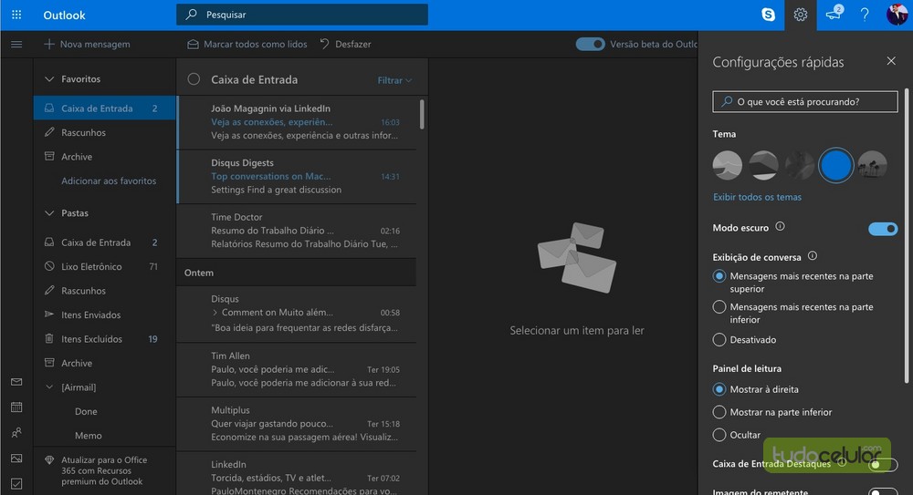
Task: Open the app launcher waffle icon
Action: [x=16, y=15]
